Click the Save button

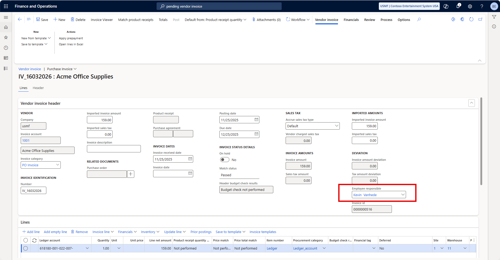pyautogui.click(x=42, y=20)
